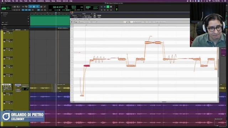Select the Grabber tool in Pro Tools toolbar

[37, 7]
